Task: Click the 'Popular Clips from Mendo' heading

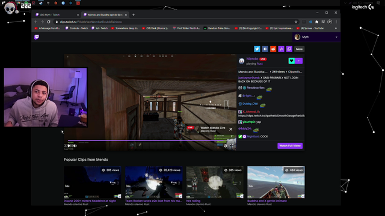Action: pyautogui.click(x=86, y=160)
